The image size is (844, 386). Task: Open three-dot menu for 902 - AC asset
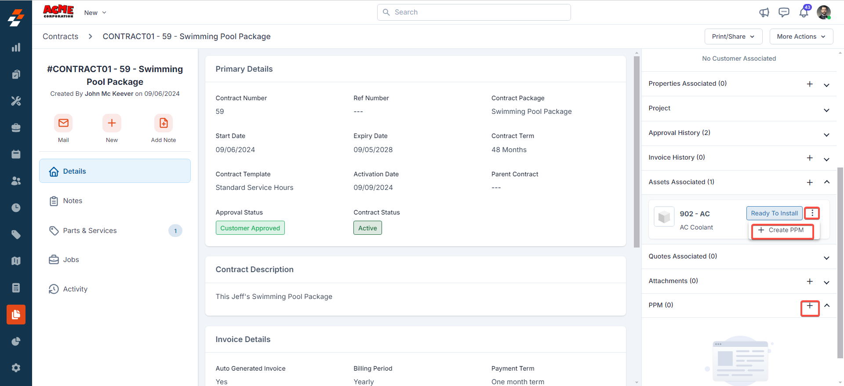tap(812, 213)
